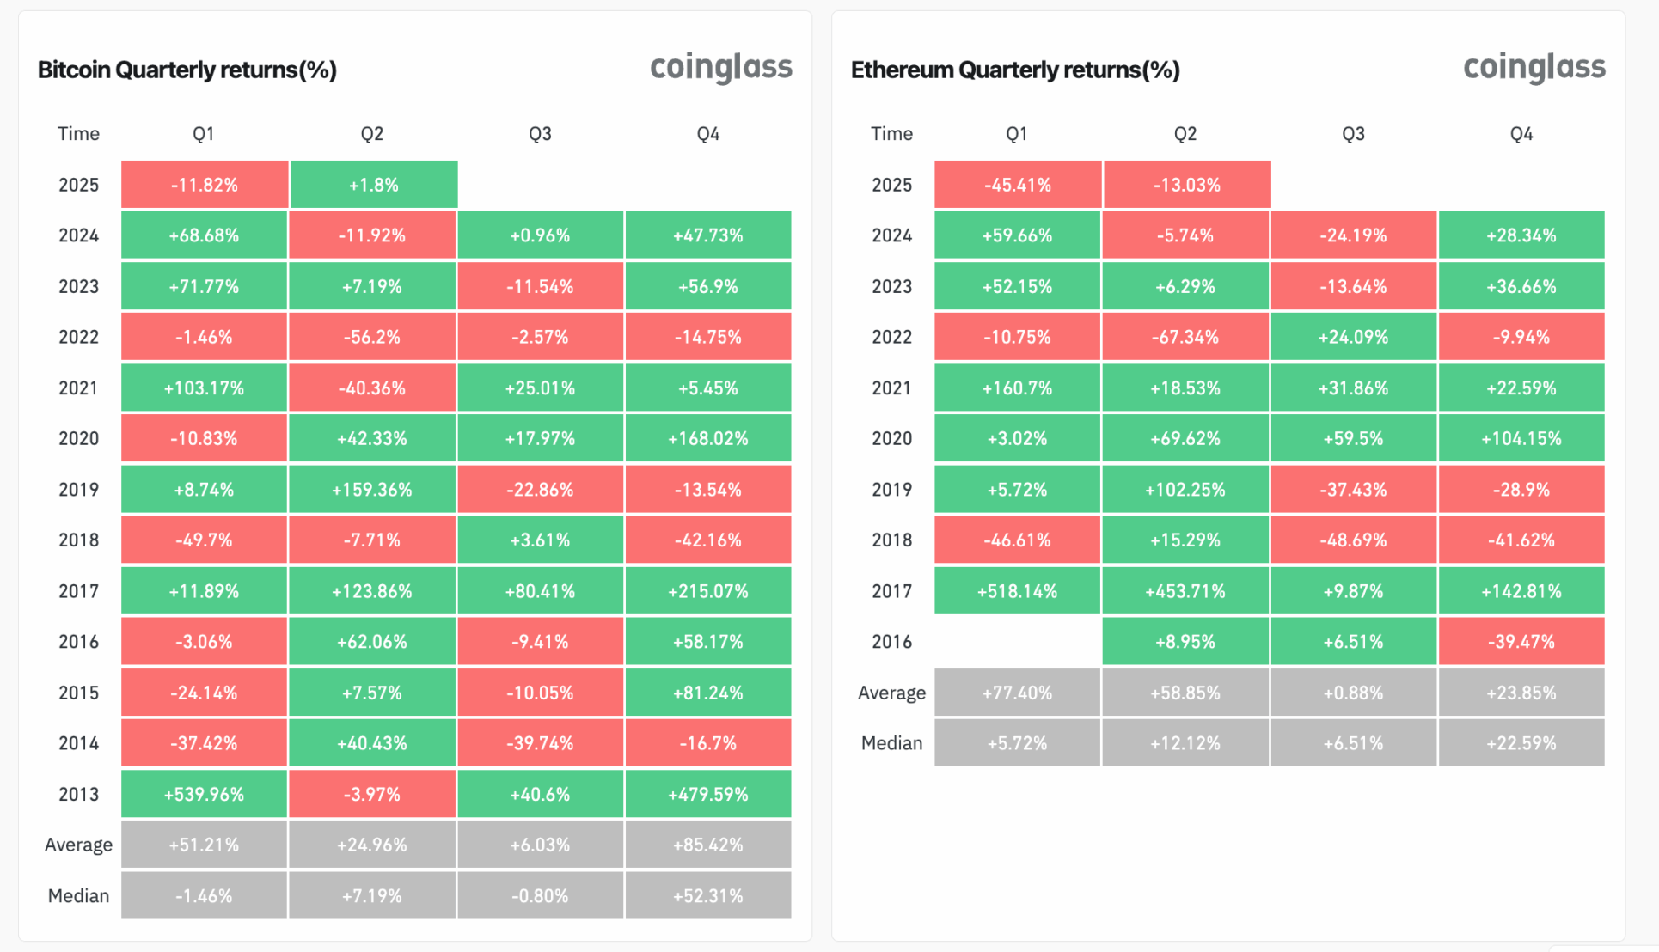Click Ethereum Quarterly returns title
Screen dimensions: 1659x952
click(x=1014, y=70)
